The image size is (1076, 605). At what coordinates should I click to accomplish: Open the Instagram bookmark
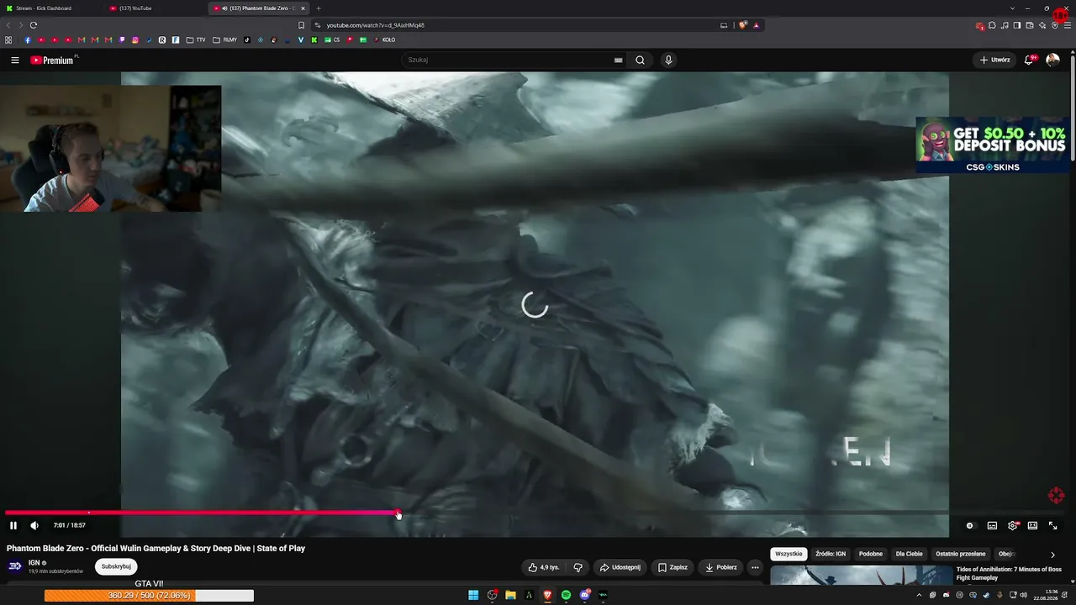[135, 39]
